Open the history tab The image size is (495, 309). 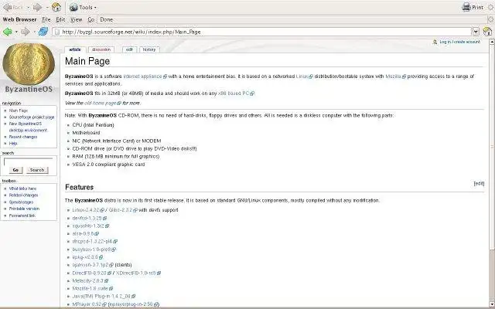[149, 49]
